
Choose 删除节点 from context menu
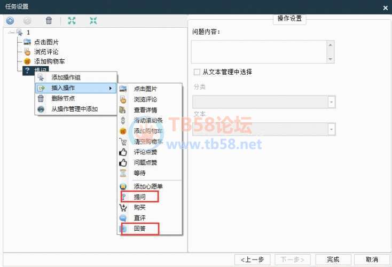(x=62, y=99)
